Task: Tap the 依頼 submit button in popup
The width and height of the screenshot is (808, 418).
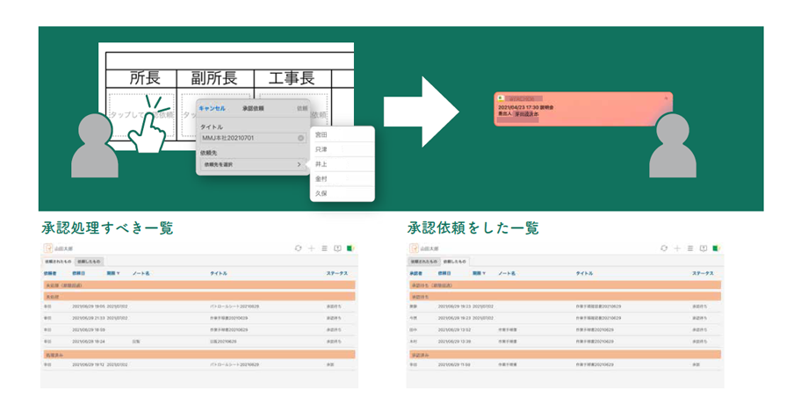Action: (x=302, y=108)
